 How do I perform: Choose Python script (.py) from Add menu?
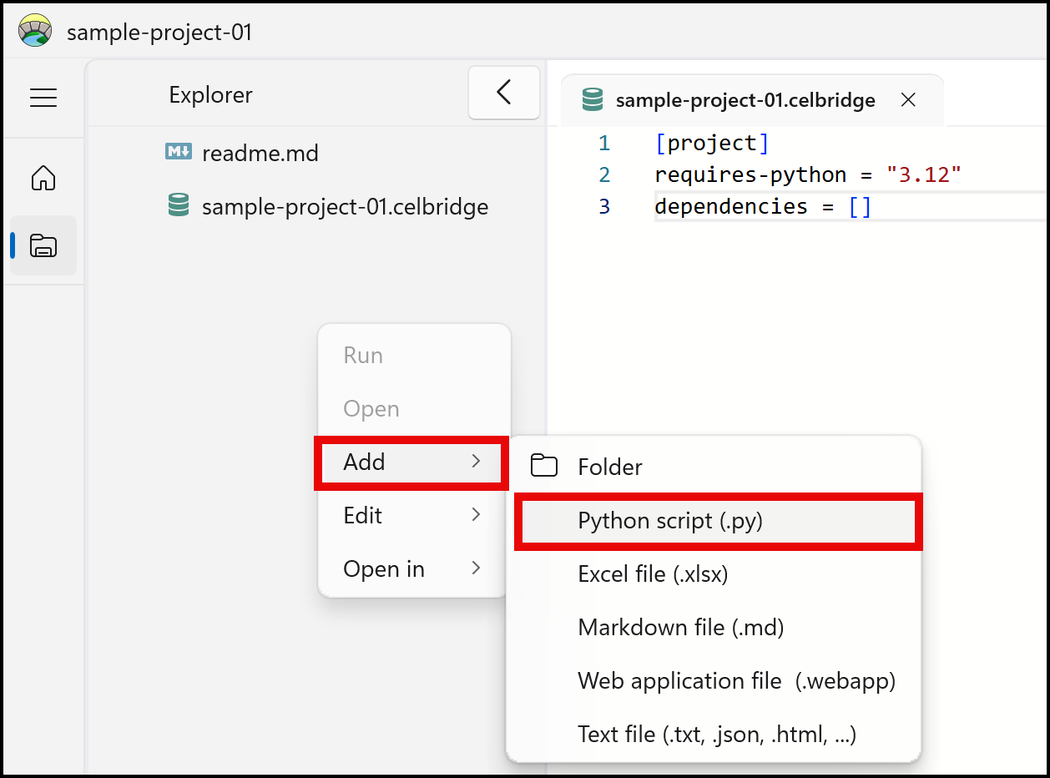[670, 521]
